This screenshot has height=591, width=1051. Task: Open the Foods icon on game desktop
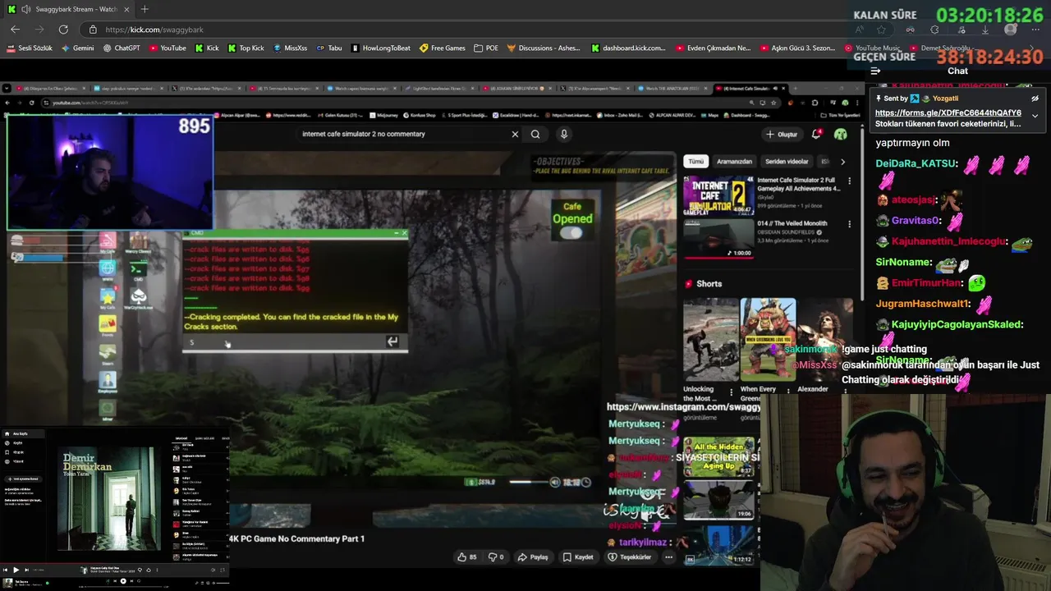tap(108, 324)
